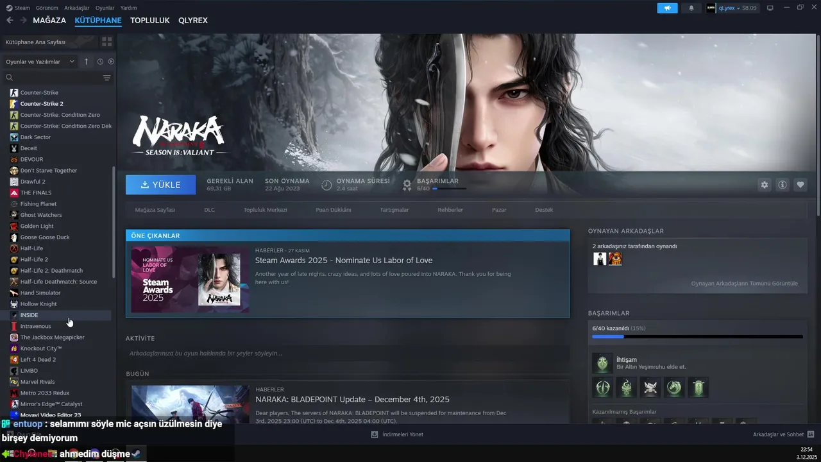This screenshot has width=821, height=462.
Task: Open the DLC link
Action: click(210, 210)
